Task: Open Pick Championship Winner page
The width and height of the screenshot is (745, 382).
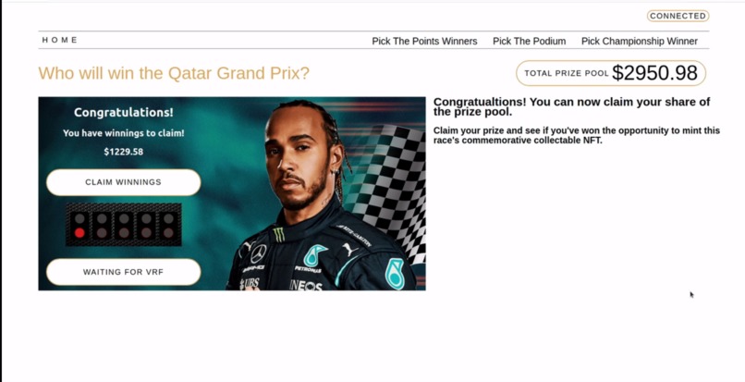Action: [640, 42]
